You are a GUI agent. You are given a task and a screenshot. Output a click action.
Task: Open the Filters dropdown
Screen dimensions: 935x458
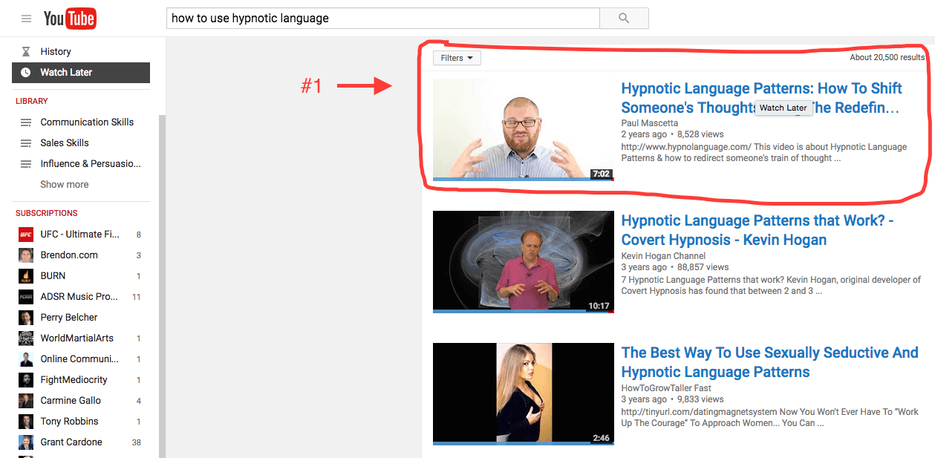[x=457, y=58]
